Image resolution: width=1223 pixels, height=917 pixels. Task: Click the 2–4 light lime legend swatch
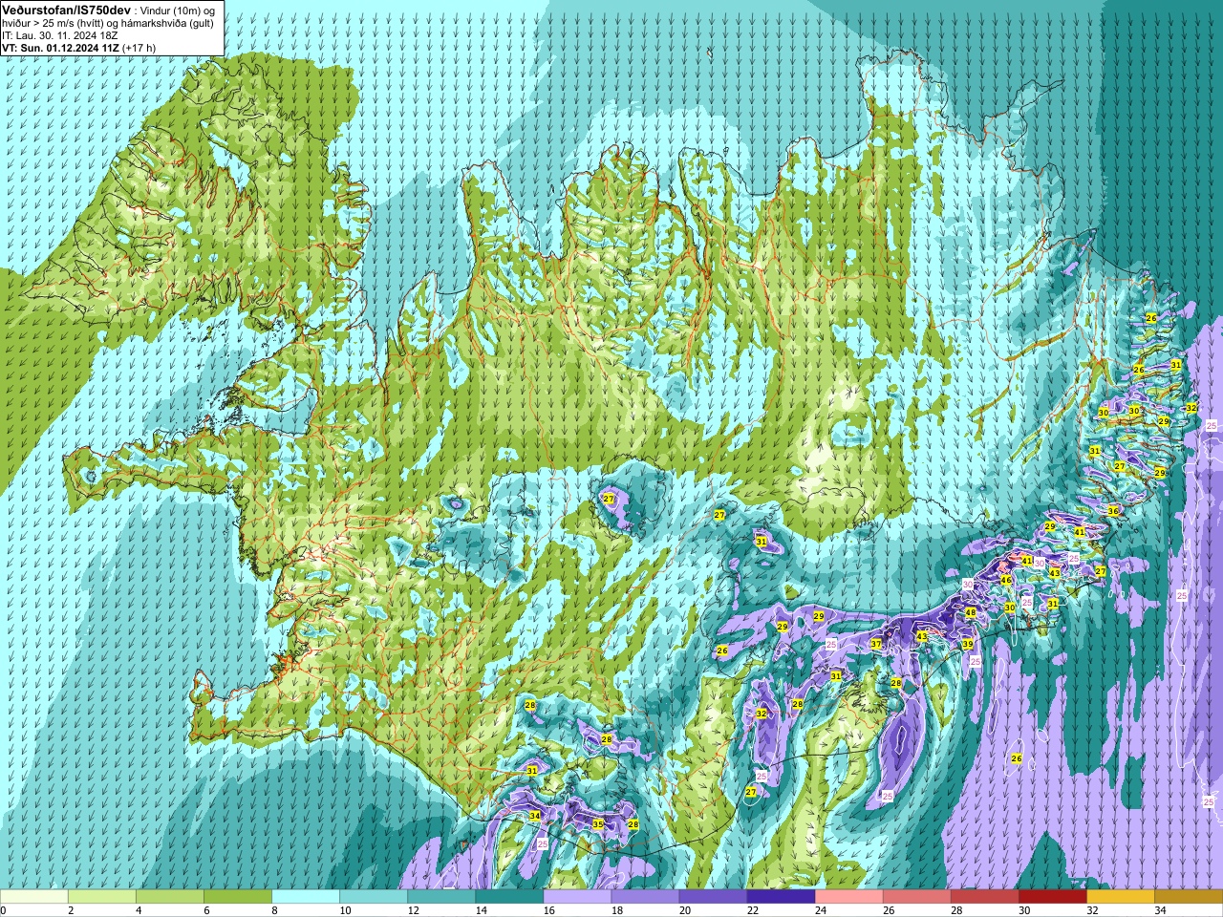click(102, 897)
